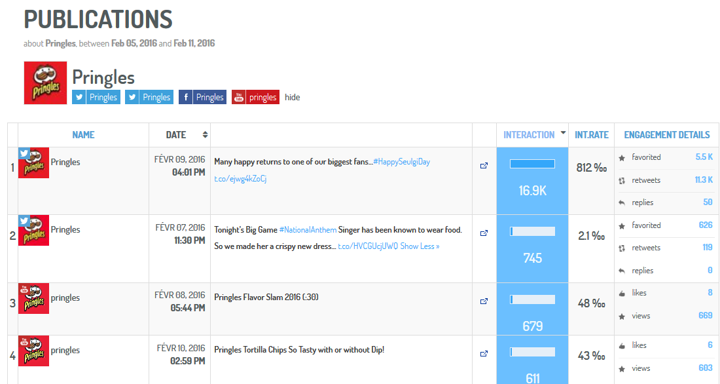Open external link for Tortilla Chips video

484,354
